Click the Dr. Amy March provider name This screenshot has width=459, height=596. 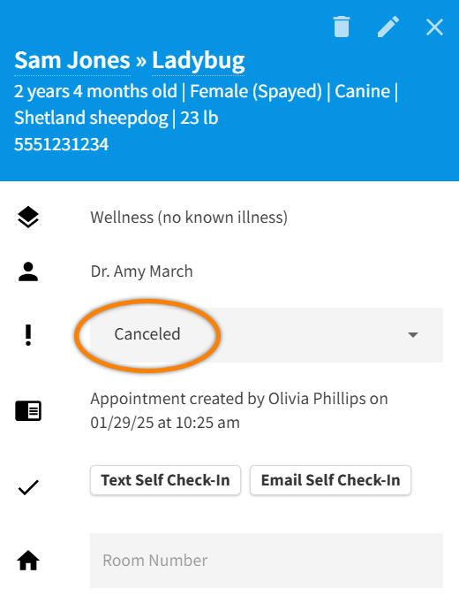point(141,271)
